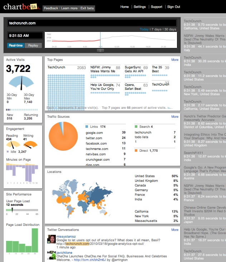Click the Direct orange legend swatch
Image resolution: width=226 pixels, height=262 pixels.
136,151
